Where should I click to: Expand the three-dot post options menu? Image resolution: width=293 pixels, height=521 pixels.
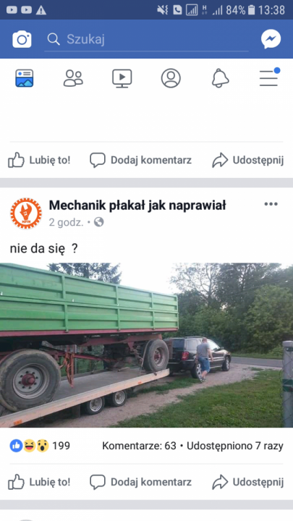pyautogui.click(x=271, y=204)
